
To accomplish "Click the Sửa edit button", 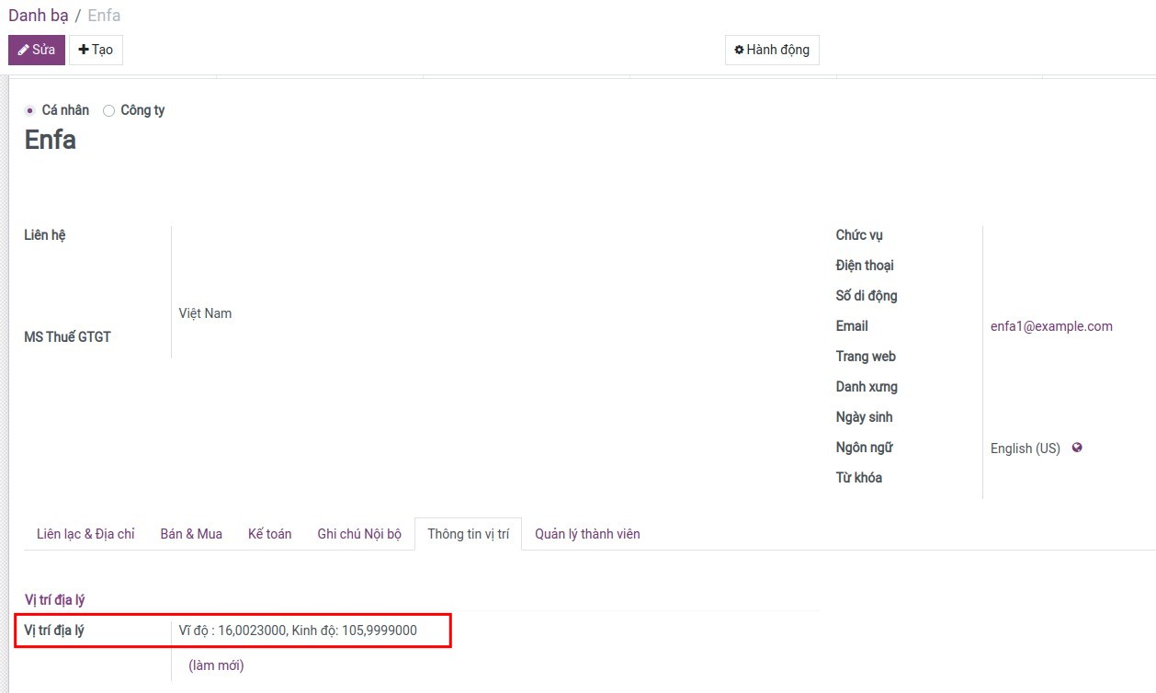I will 37,50.
